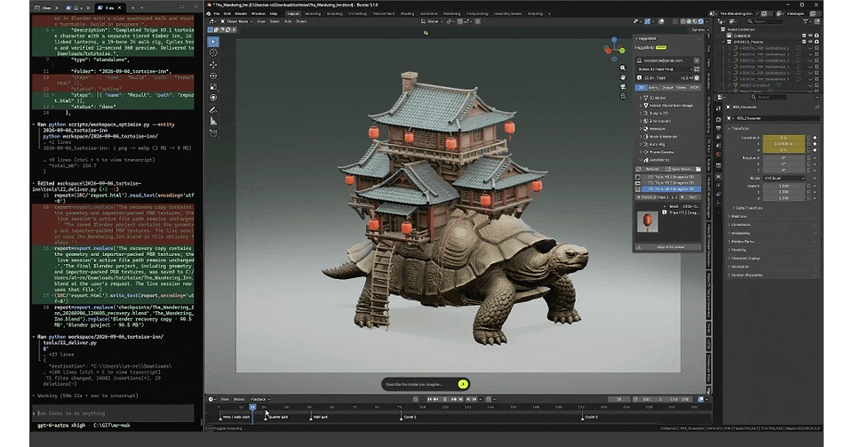Viewport: 853px width, 447px height.
Task: Select the Video tab in the Higgsfield panel
Action: point(682,88)
